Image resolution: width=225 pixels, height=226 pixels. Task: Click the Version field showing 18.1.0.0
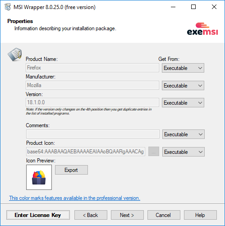pos(92,102)
